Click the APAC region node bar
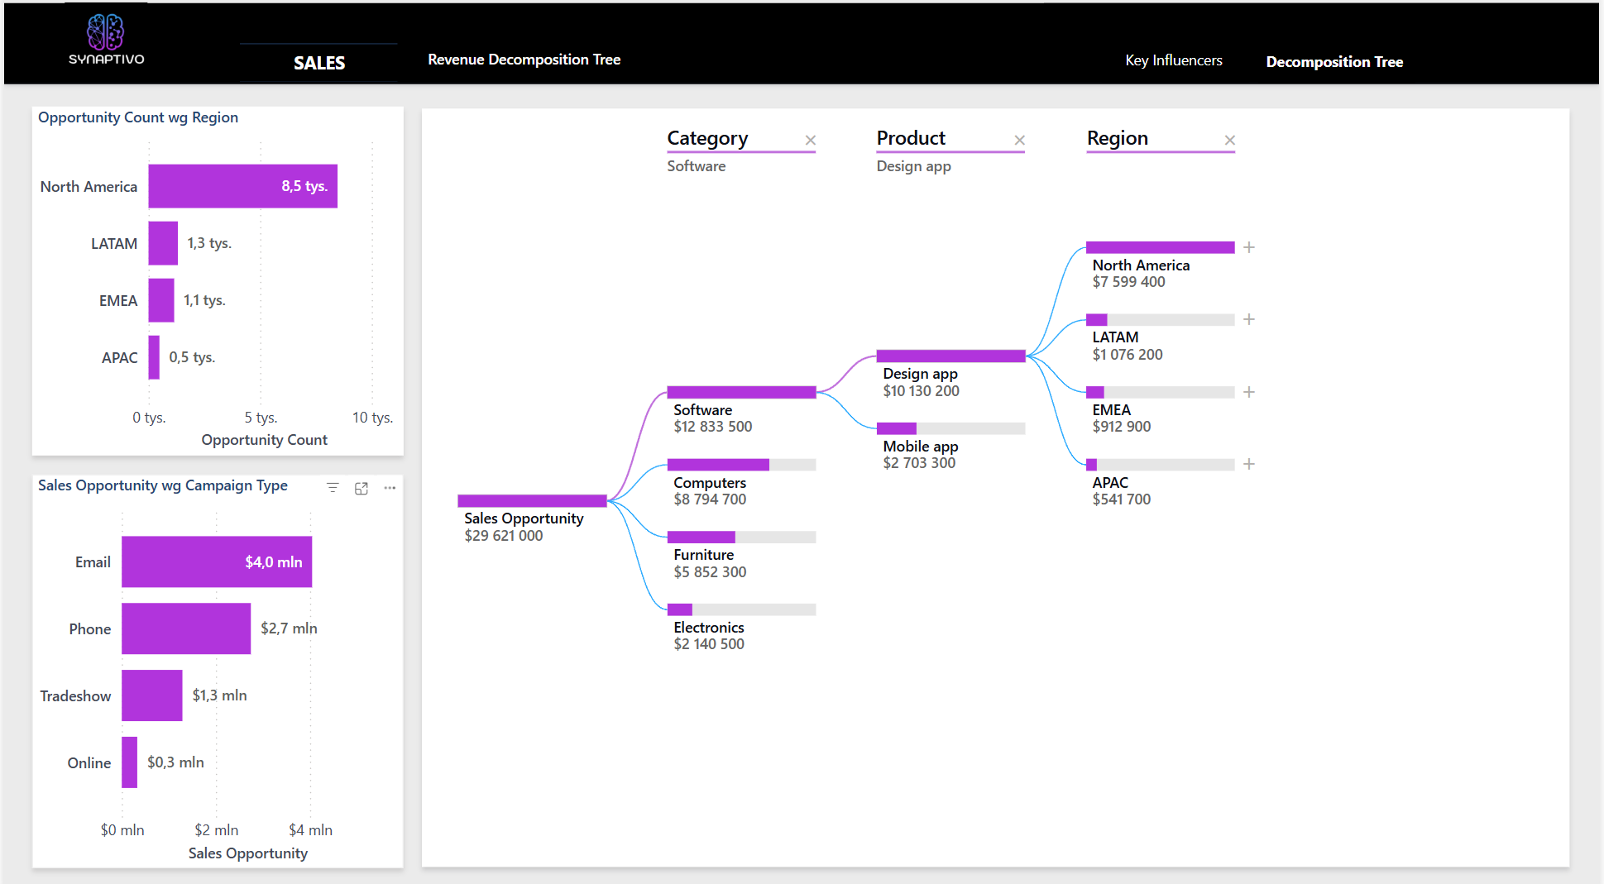Screen dimensions: 1604x884 click(x=1161, y=465)
